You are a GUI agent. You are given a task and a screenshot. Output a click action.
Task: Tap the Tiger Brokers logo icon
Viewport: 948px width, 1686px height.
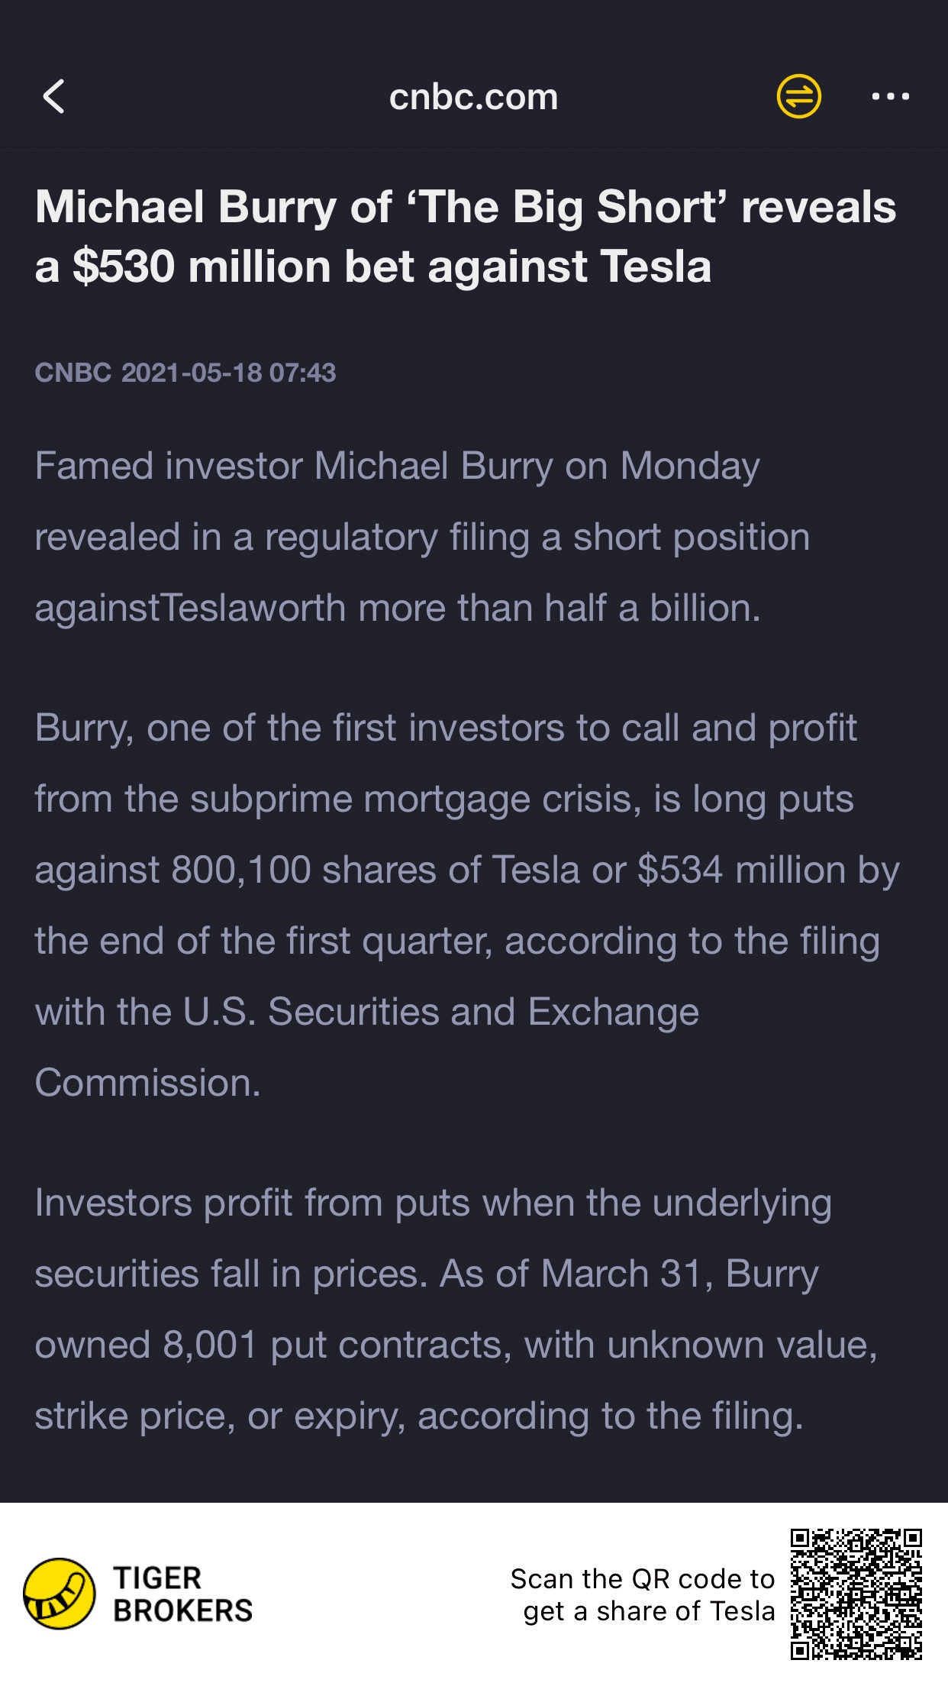60,1594
